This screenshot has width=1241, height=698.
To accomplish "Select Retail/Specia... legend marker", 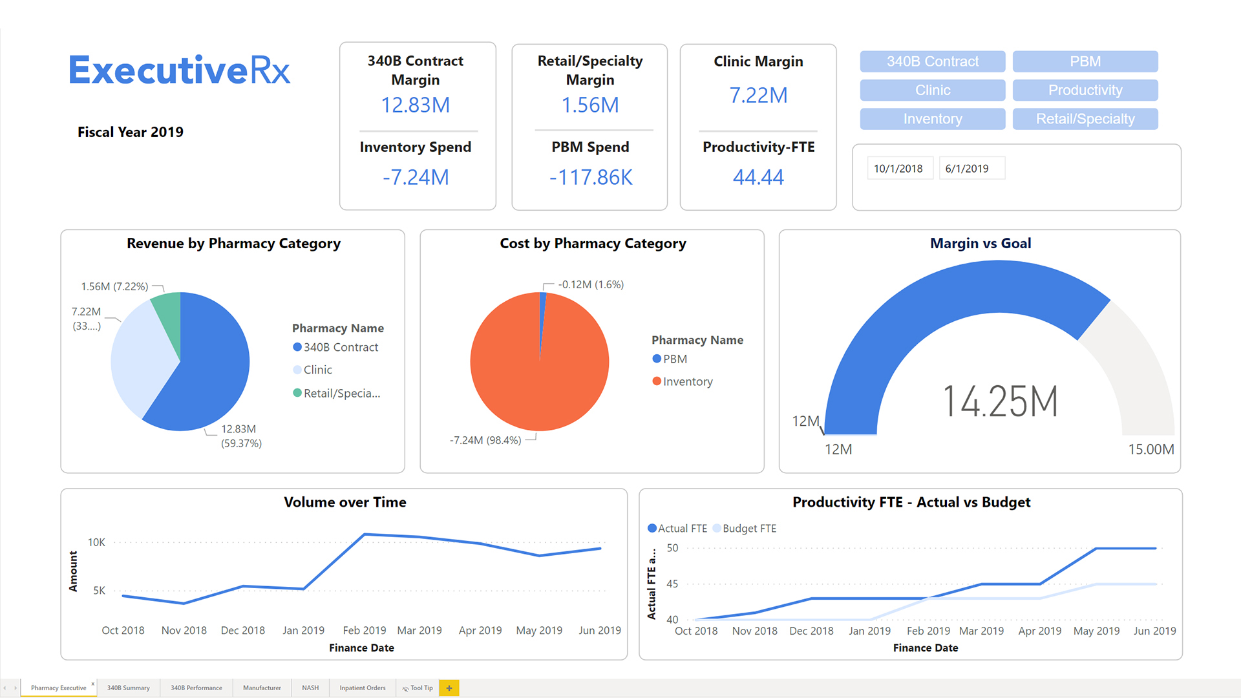I will (x=297, y=393).
